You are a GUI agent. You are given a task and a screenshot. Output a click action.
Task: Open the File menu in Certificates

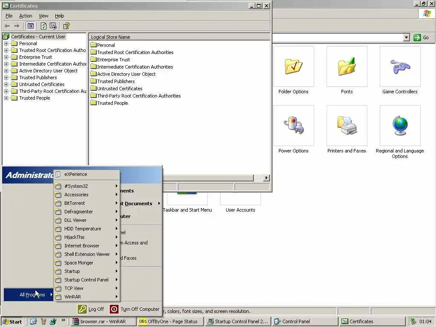click(x=9, y=16)
